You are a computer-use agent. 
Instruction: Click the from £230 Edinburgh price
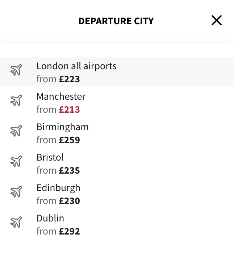(58, 201)
